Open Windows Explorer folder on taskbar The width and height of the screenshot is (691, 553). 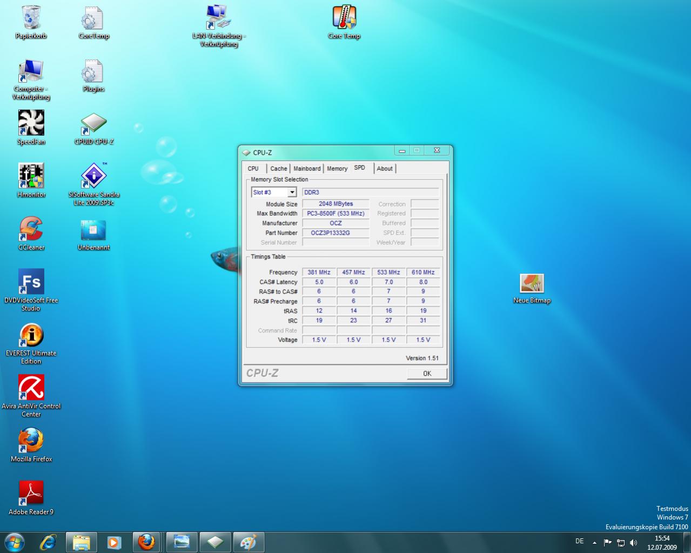(x=81, y=542)
